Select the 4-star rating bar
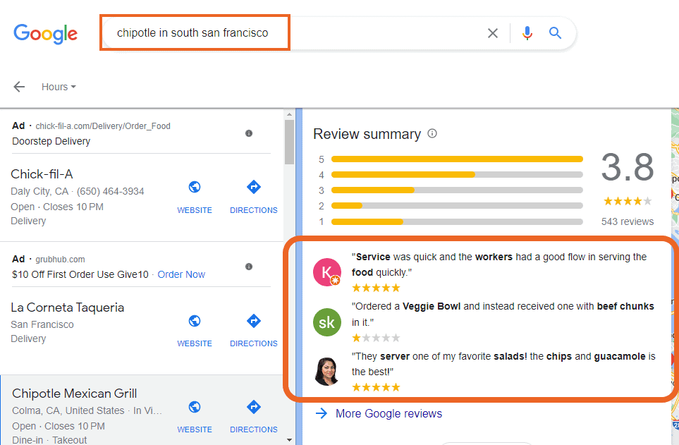The width and height of the screenshot is (679, 445). click(x=457, y=175)
